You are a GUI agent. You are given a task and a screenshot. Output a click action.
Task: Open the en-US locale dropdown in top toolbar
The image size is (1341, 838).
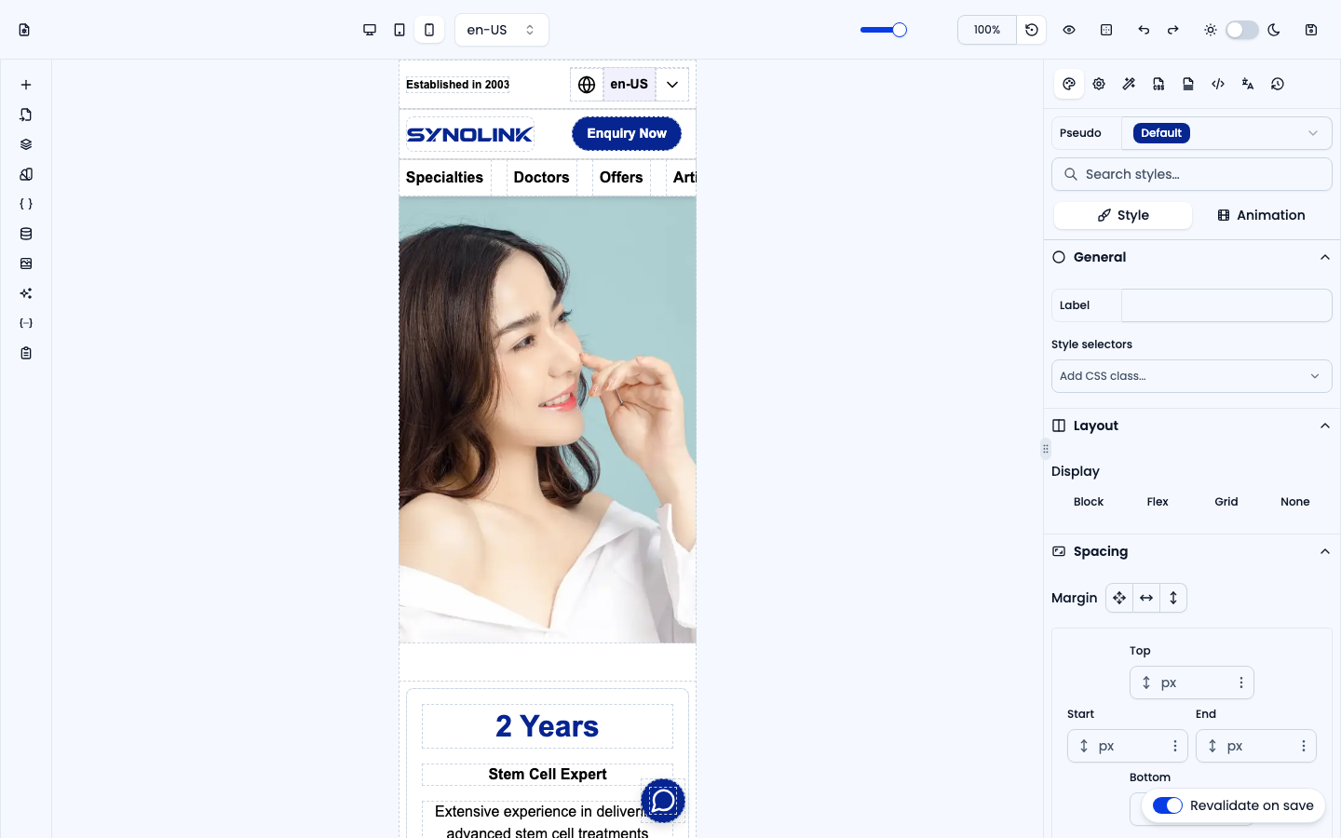click(502, 30)
